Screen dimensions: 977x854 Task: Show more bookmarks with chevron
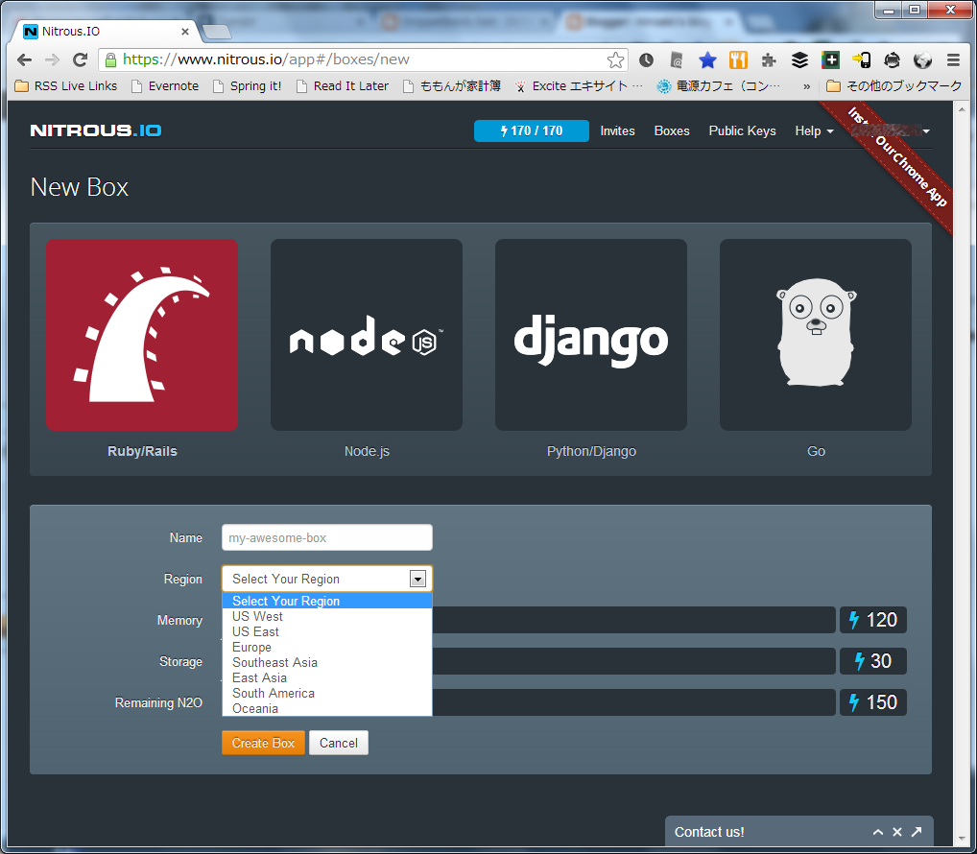pos(806,86)
